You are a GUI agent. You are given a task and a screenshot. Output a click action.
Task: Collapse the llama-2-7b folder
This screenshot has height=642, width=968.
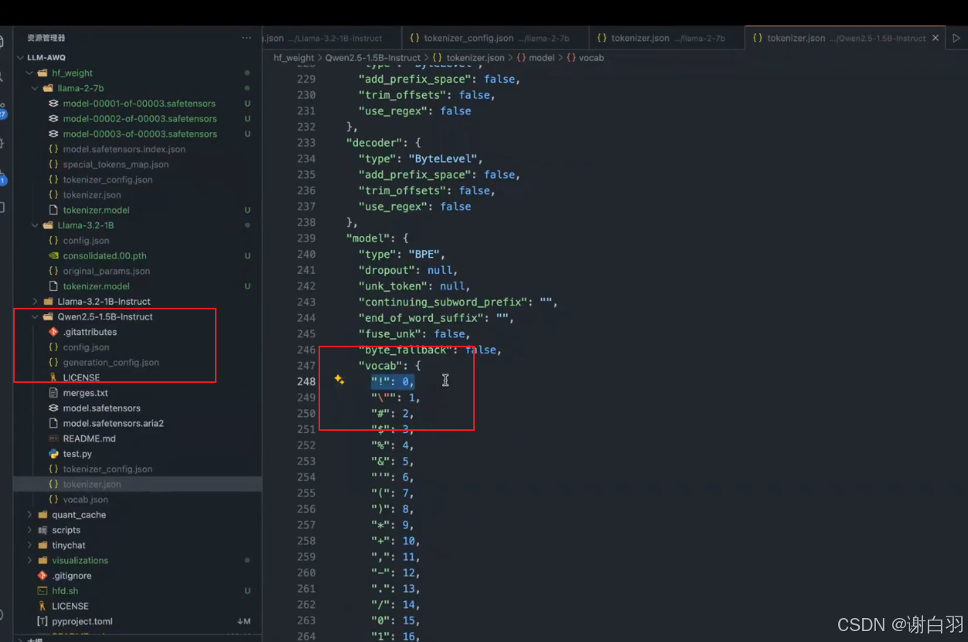[x=35, y=89]
